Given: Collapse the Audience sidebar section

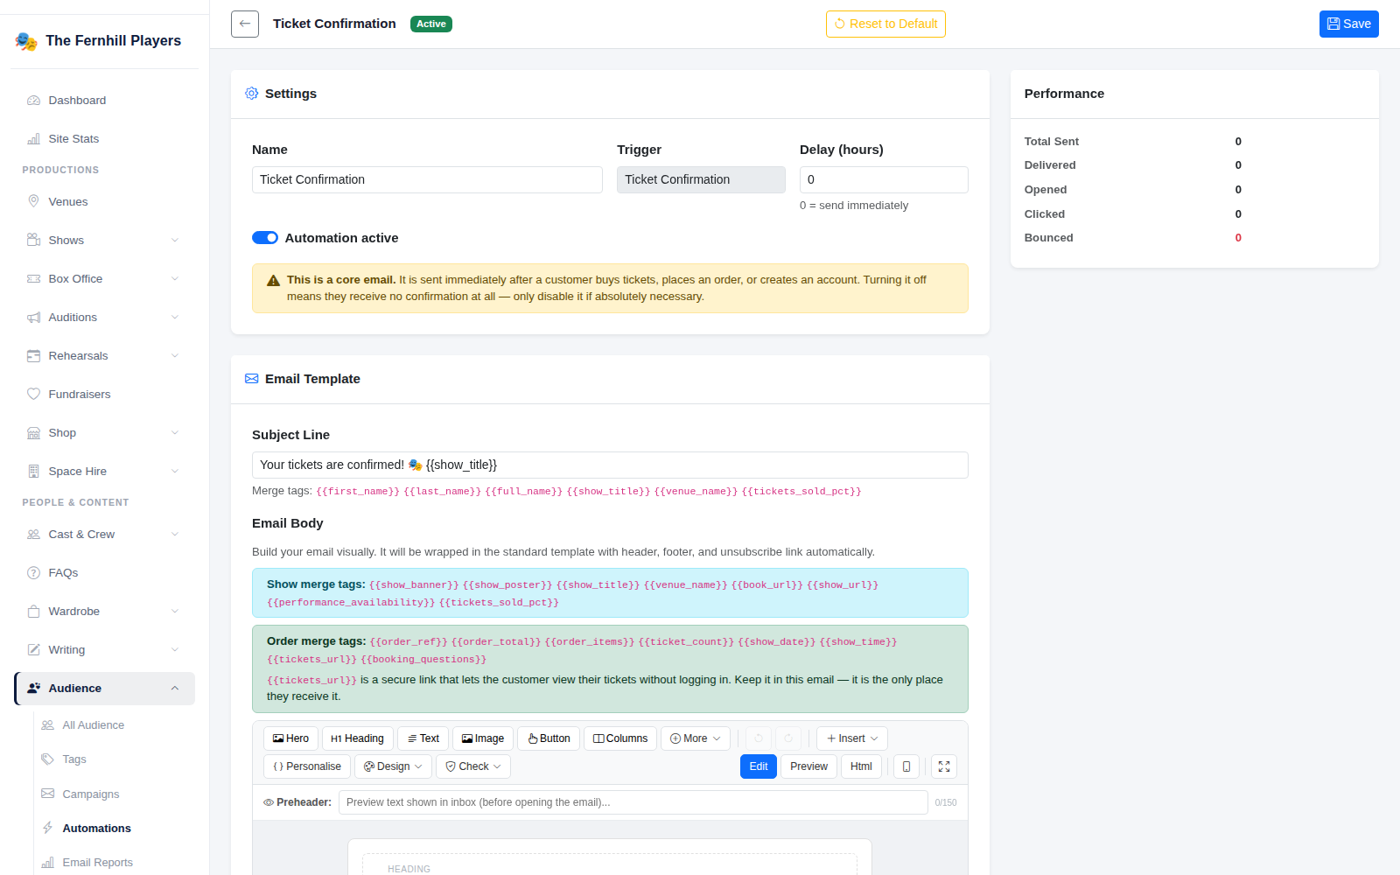Looking at the screenshot, I should [x=105, y=689].
